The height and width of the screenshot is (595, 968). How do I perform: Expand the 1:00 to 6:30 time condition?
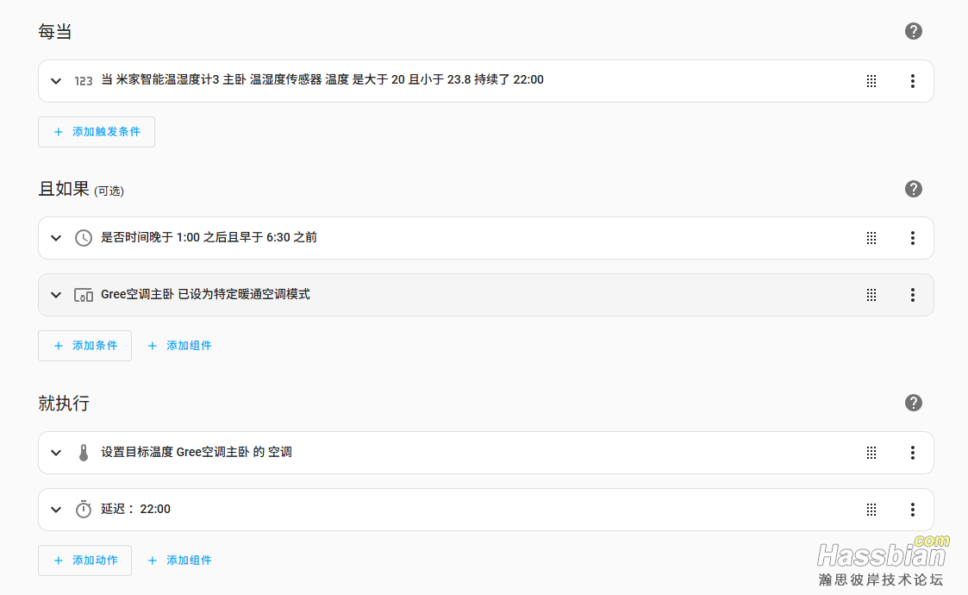click(56, 238)
